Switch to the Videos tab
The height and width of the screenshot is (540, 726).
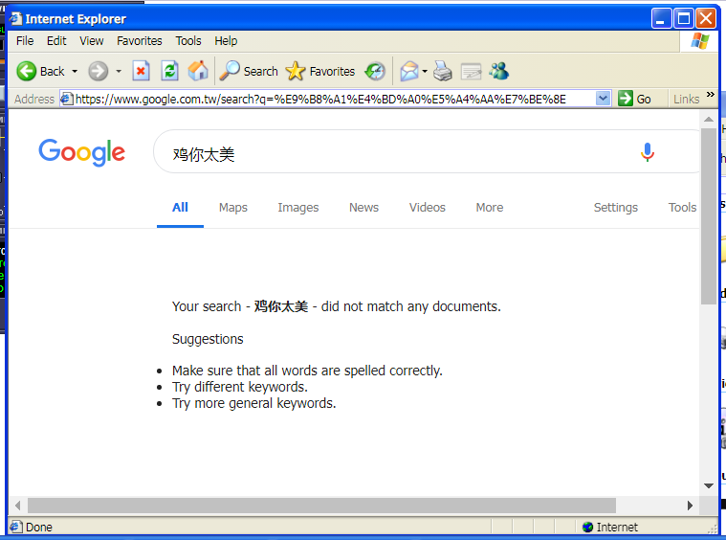tap(428, 208)
